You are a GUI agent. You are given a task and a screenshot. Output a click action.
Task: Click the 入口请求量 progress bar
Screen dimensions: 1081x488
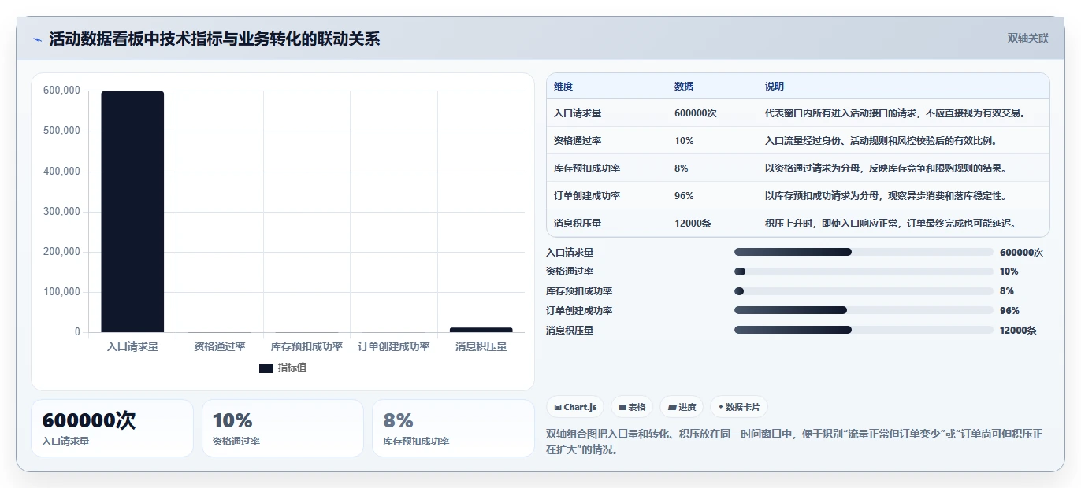coord(864,252)
